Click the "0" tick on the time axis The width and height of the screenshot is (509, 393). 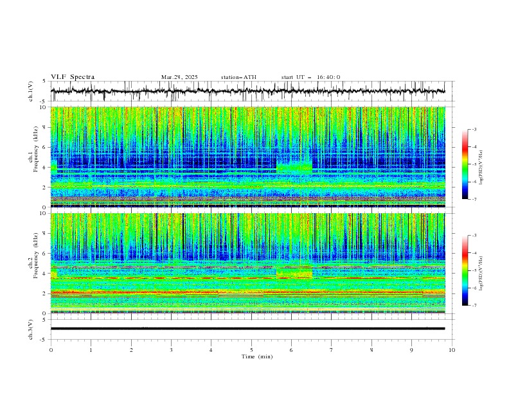(51, 350)
